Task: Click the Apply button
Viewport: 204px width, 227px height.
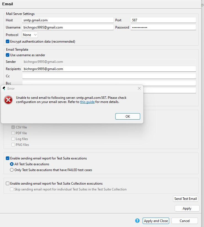Action: [187, 208]
